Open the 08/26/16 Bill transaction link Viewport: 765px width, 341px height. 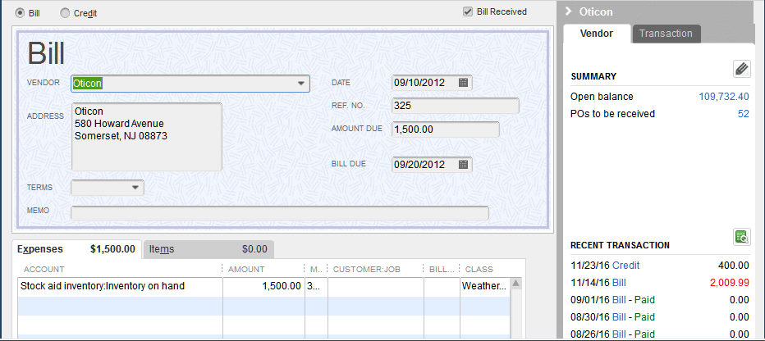pos(619,334)
